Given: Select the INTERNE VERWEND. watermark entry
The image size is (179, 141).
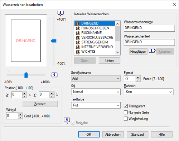Looking at the screenshot, I should (x=95, y=47).
